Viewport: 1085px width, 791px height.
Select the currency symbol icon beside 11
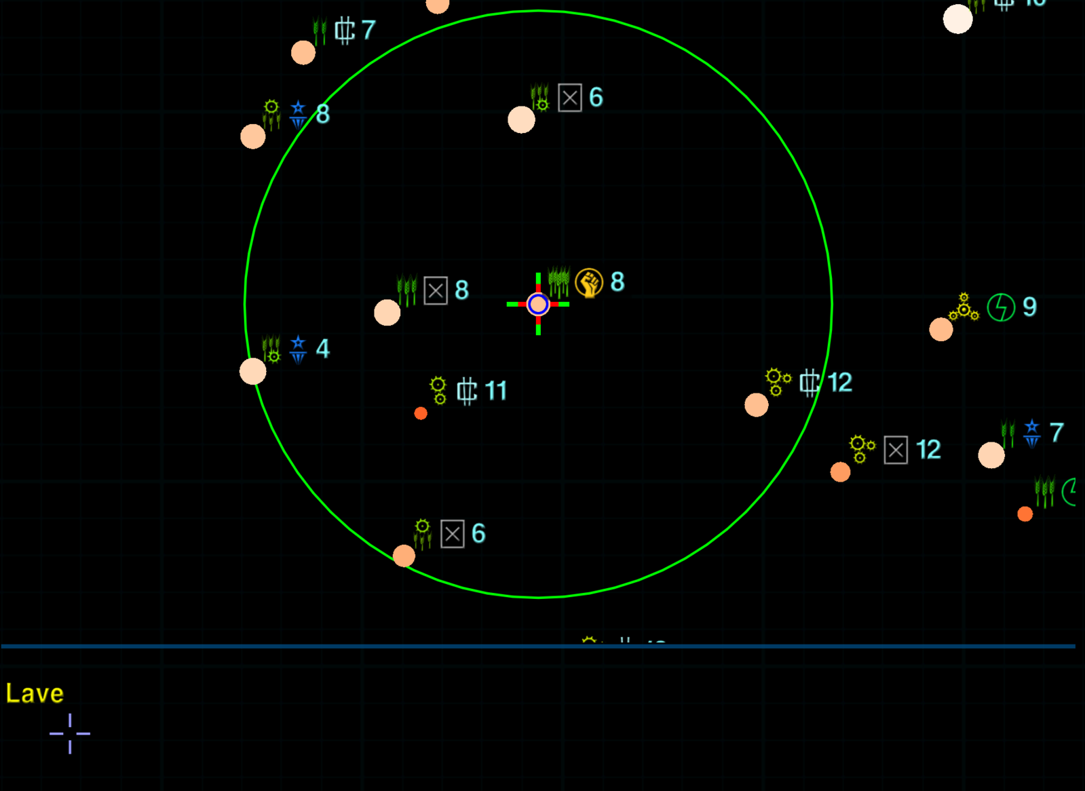tap(467, 391)
